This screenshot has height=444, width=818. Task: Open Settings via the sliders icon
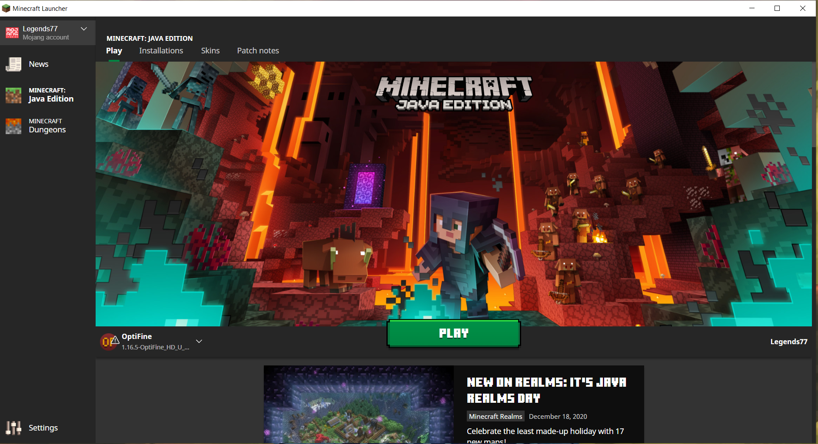click(x=13, y=428)
